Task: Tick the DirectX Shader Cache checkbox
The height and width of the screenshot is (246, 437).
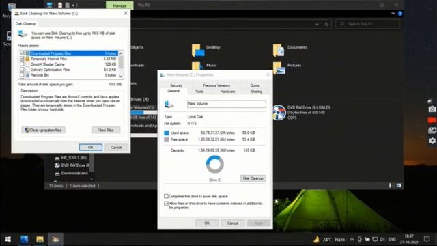Action: (22, 64)
